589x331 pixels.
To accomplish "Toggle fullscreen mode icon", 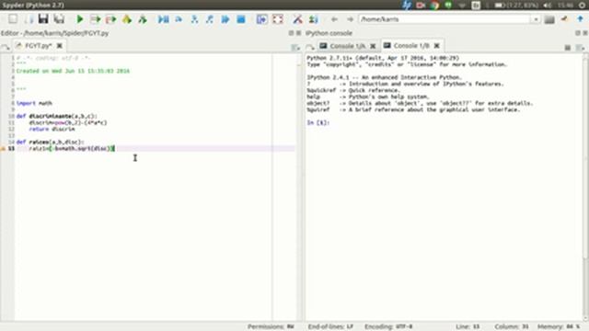I will click(x=278, y=18).
